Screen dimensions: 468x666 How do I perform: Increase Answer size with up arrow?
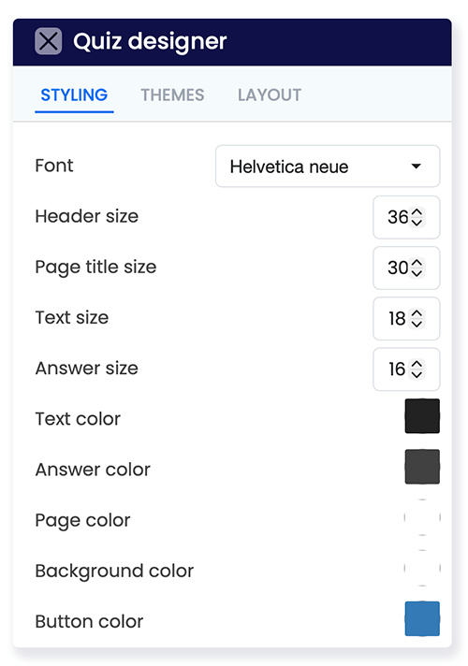[x=417, y=364]
